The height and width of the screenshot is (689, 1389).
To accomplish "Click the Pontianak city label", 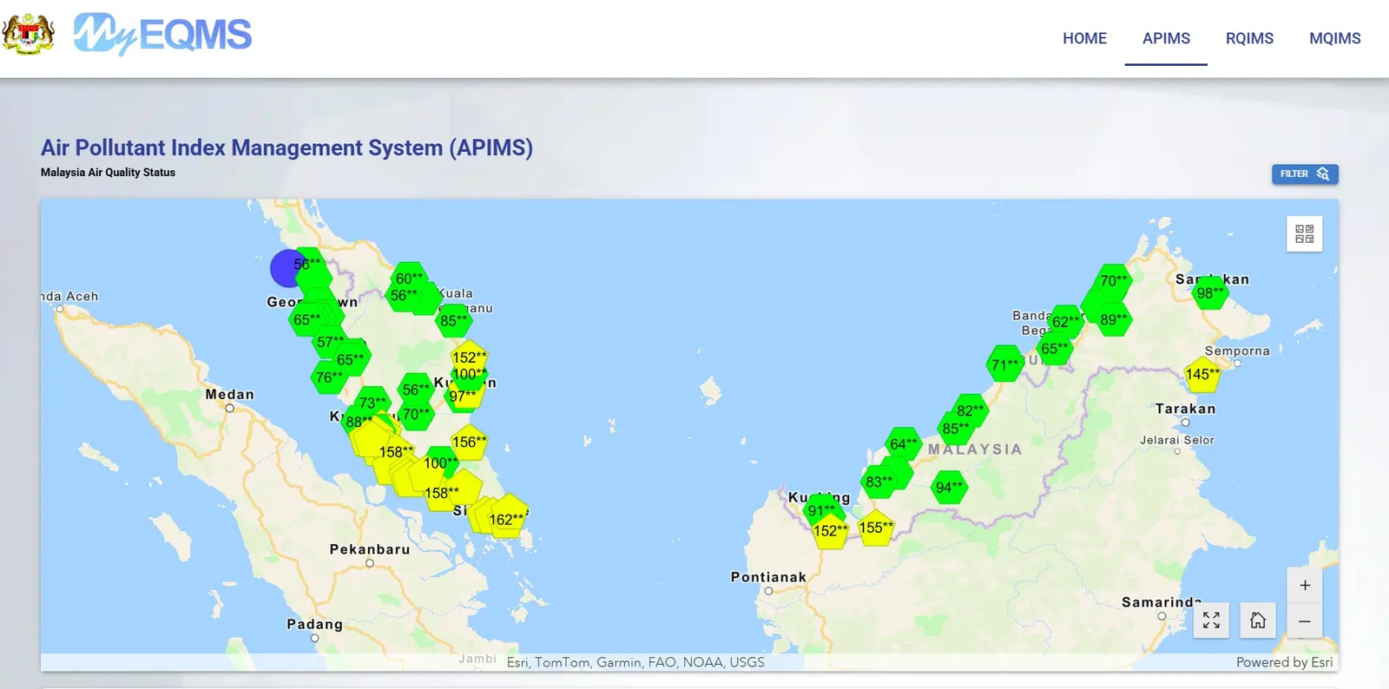I will pos(768,577).
